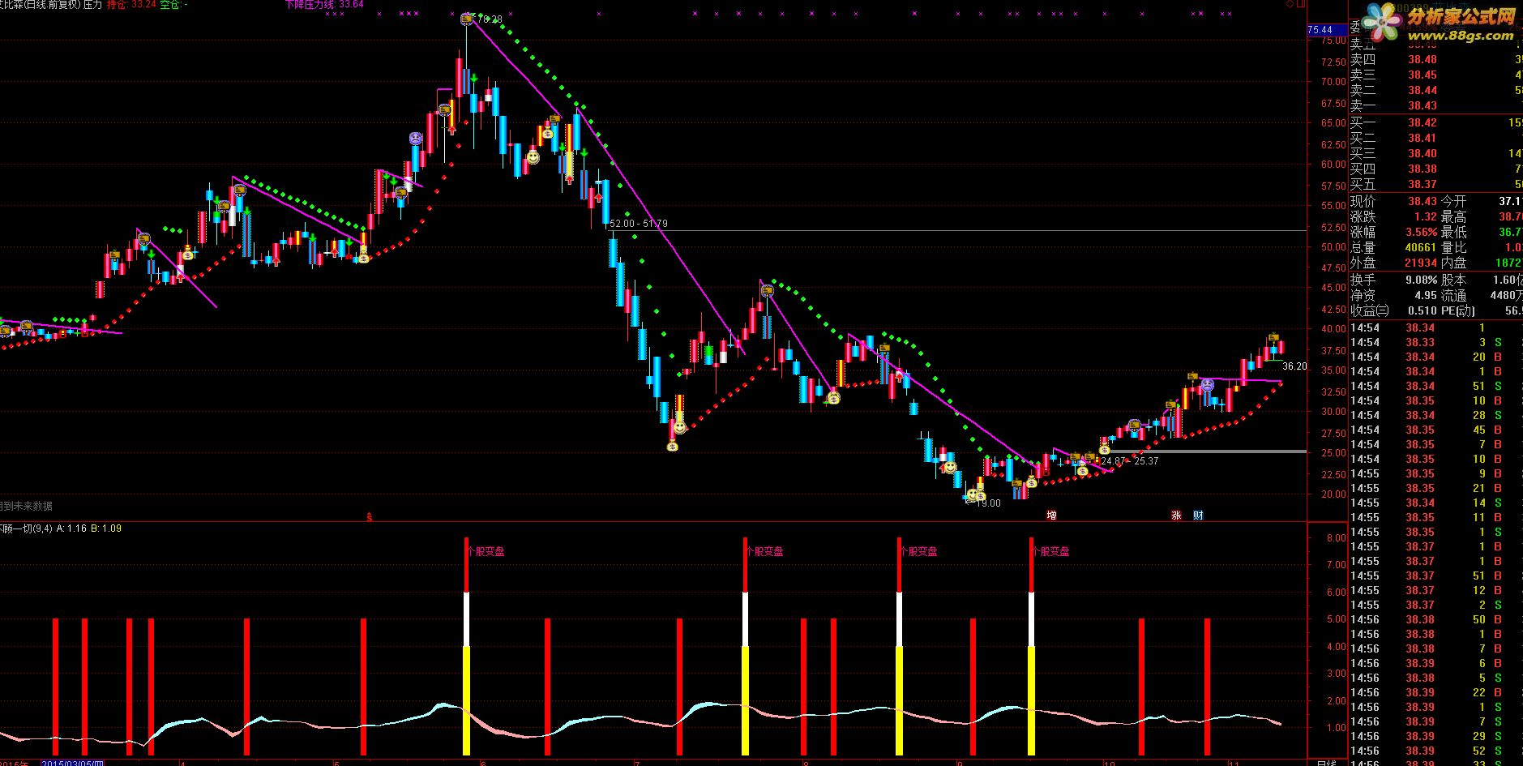Select the 买三 38.40 bid row
Viewport: 1523px width, 766px height.
(1435, 153)
